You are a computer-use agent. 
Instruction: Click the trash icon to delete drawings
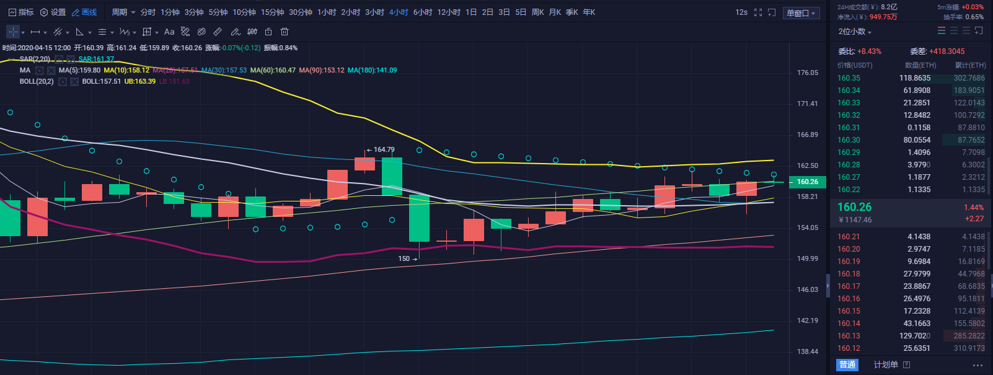click(285, 32)
